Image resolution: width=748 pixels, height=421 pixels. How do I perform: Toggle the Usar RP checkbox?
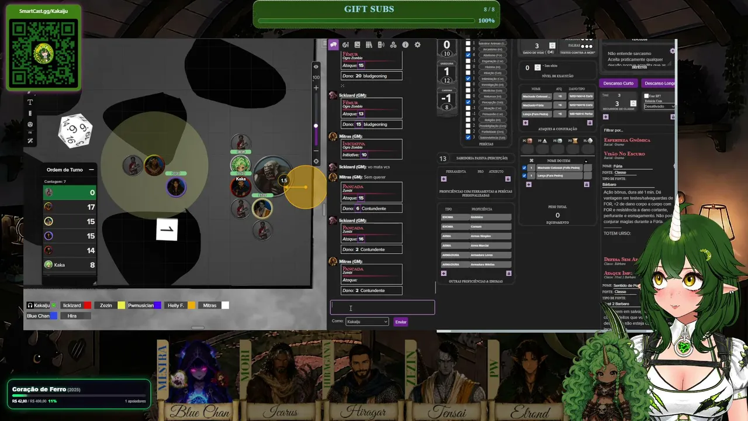click(x=646, y=96)
